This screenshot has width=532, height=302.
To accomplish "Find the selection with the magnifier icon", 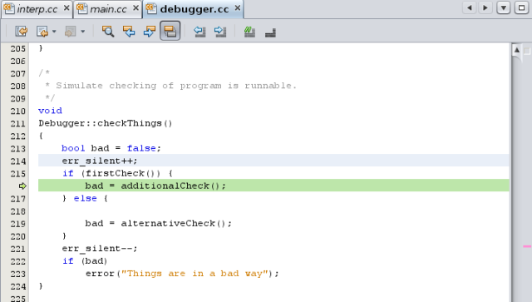I will (x=108, y=32).
